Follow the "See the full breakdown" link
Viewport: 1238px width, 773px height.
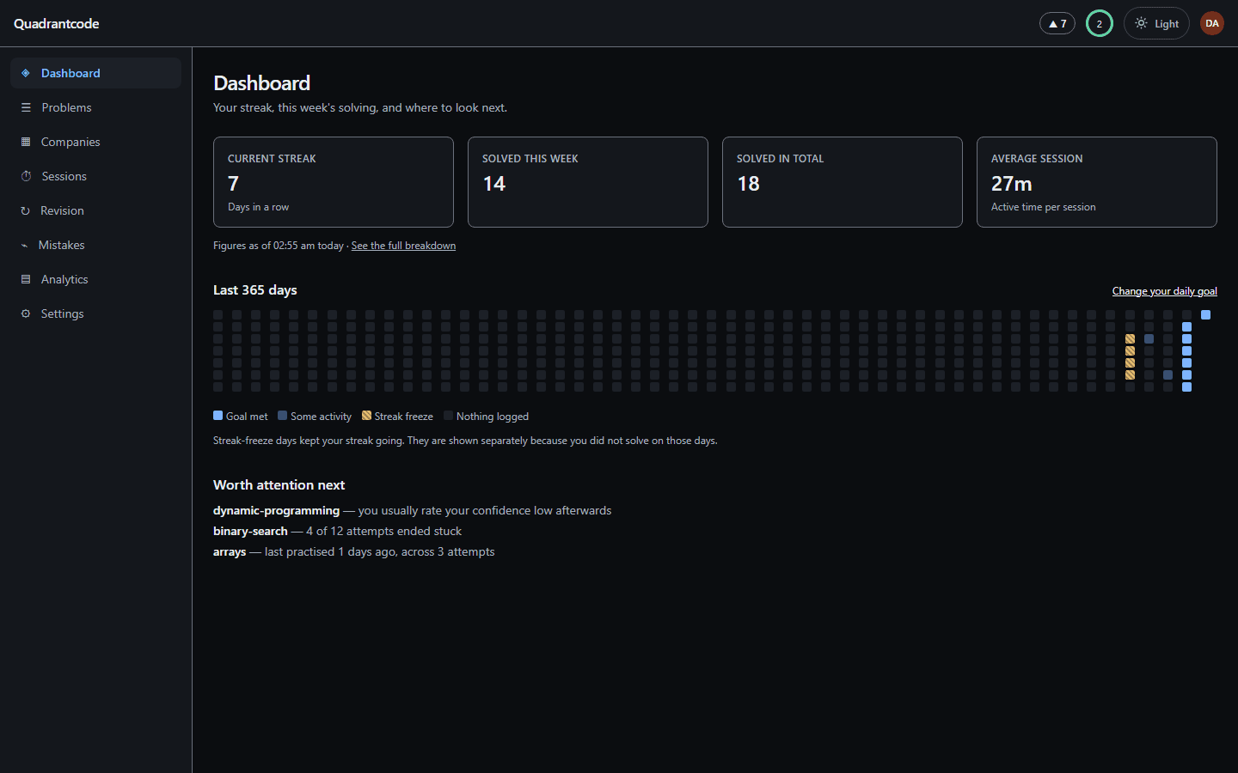point(403,246)
